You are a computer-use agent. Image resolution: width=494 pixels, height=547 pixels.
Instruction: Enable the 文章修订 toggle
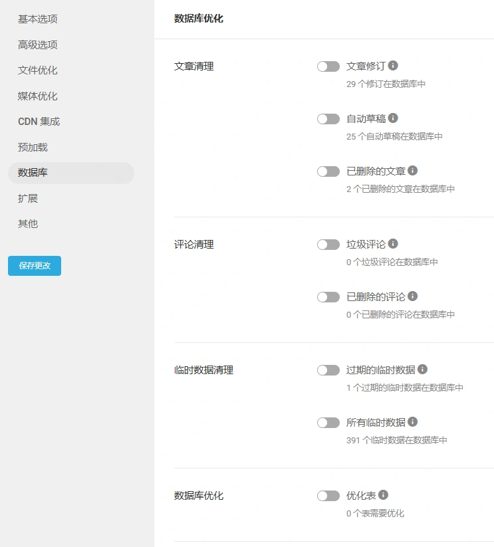coord(328,66)
